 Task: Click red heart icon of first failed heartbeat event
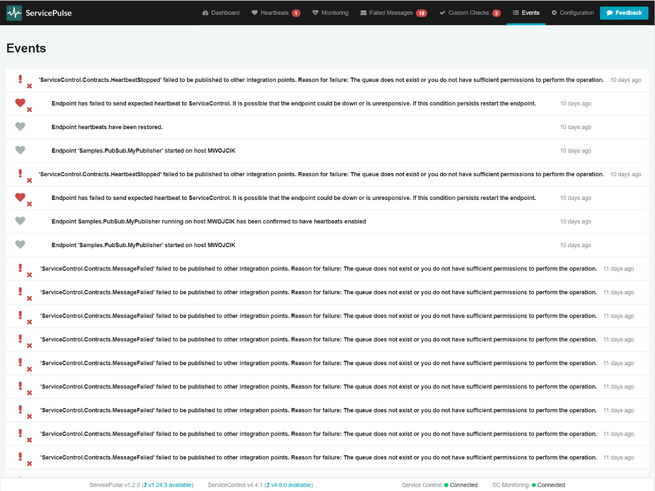[20, 103]
